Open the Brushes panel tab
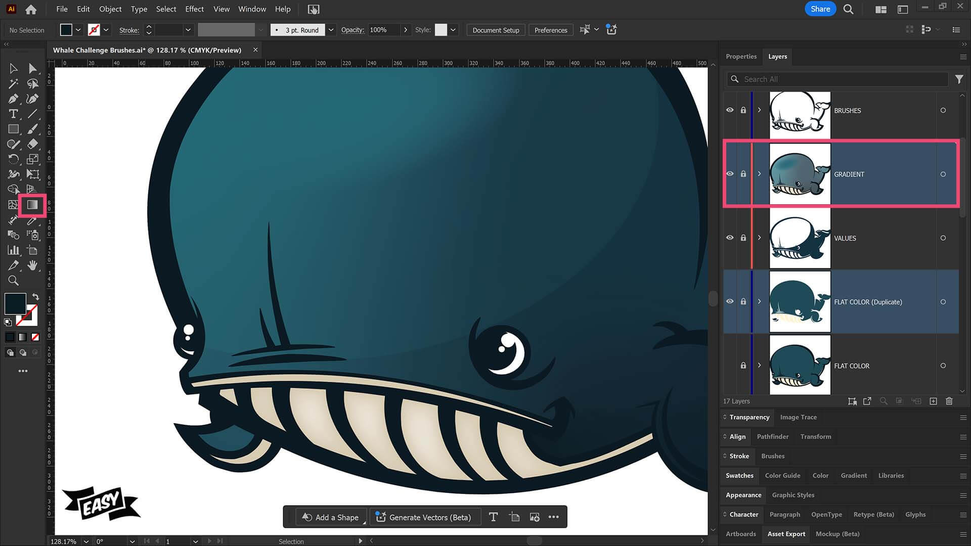Image resolution: width=971 pixels, height=546 pixels. point(773,456)
